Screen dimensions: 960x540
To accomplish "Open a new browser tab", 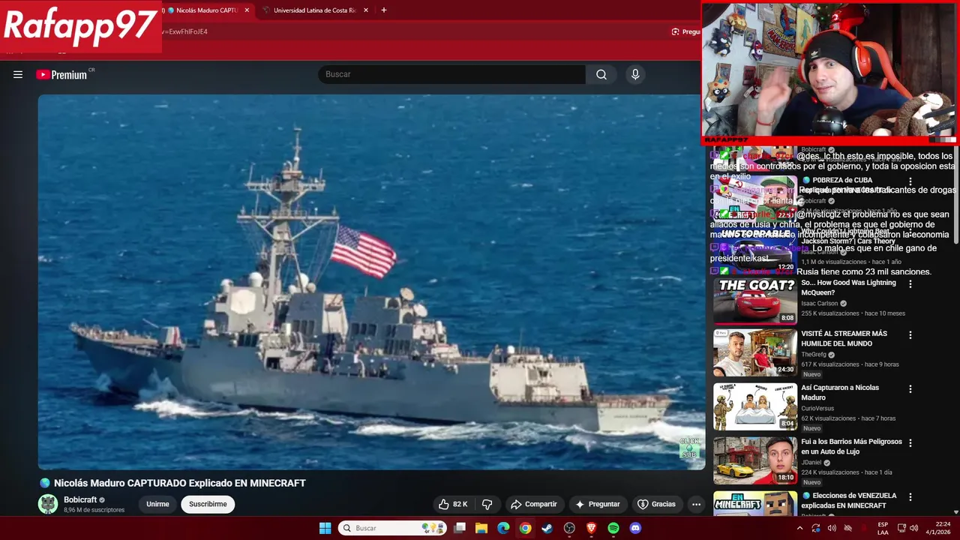I will tap(384, 10).
